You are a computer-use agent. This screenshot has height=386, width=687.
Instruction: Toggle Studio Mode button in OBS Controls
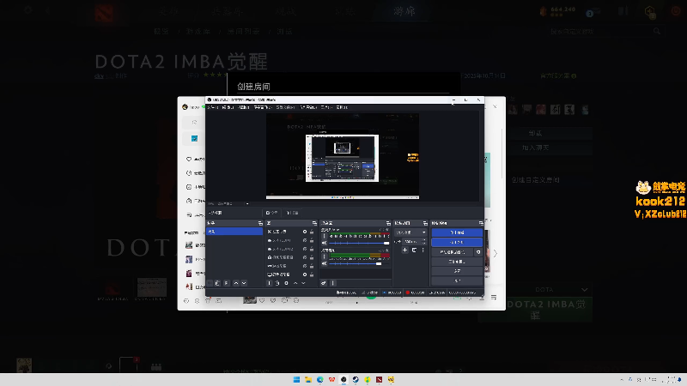pos(457,262)
